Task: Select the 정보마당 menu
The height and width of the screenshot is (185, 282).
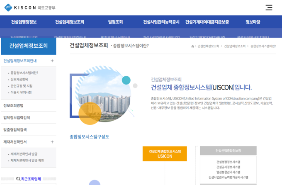Action: tap(253, 22)
